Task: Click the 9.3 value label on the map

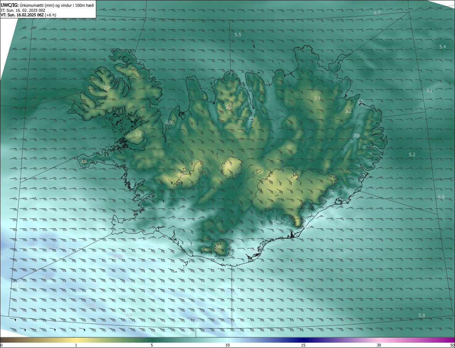Action: coord(129,315)
